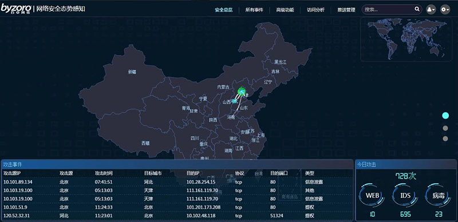The image size is (458, 222).
Task: Go to 推送管理 page
Action: [x=346, y=10]
